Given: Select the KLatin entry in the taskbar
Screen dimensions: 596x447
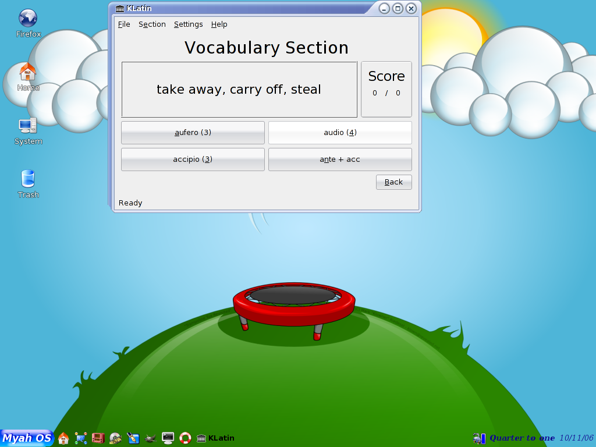Looking at the screenshot, I should [x=215, y=438].
